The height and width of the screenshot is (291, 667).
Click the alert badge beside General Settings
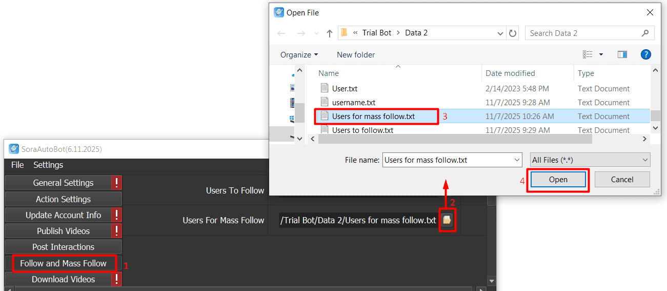(117, 183)
